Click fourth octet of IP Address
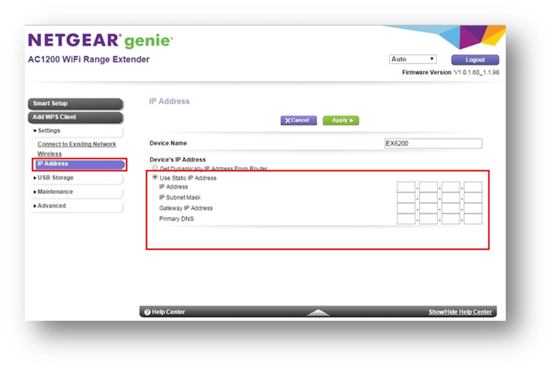 pyautogui.click(x=473, y=187)
